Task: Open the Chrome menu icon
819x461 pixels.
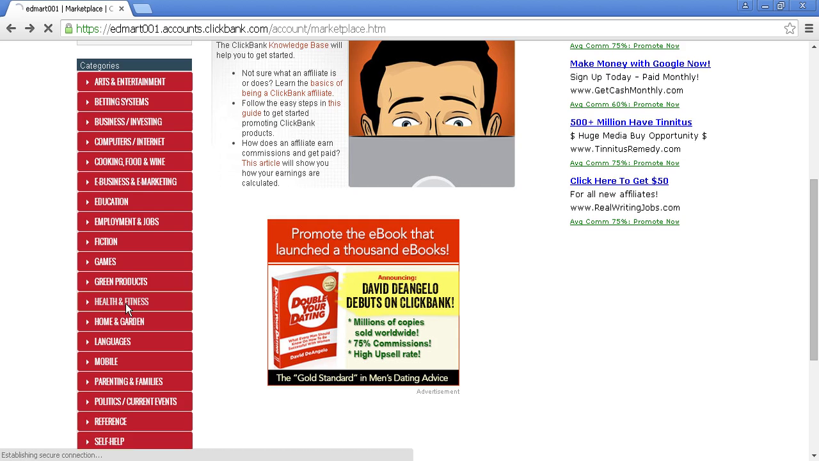Action: click(x=809, y=28)
